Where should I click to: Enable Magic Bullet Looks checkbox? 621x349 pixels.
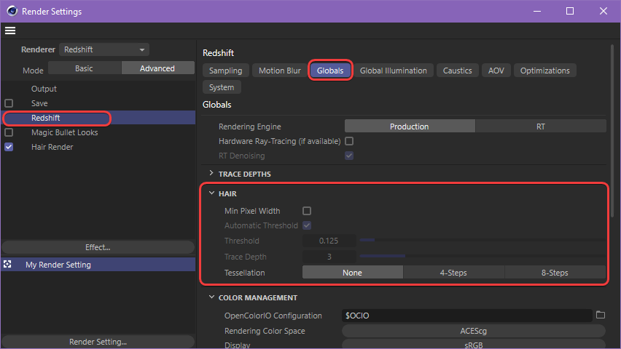tap(9, 132)
